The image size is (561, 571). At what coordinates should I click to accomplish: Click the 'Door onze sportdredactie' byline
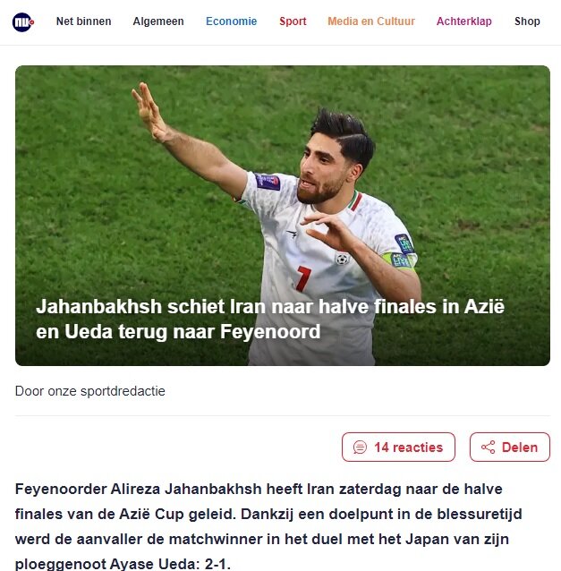coord(89,391)
